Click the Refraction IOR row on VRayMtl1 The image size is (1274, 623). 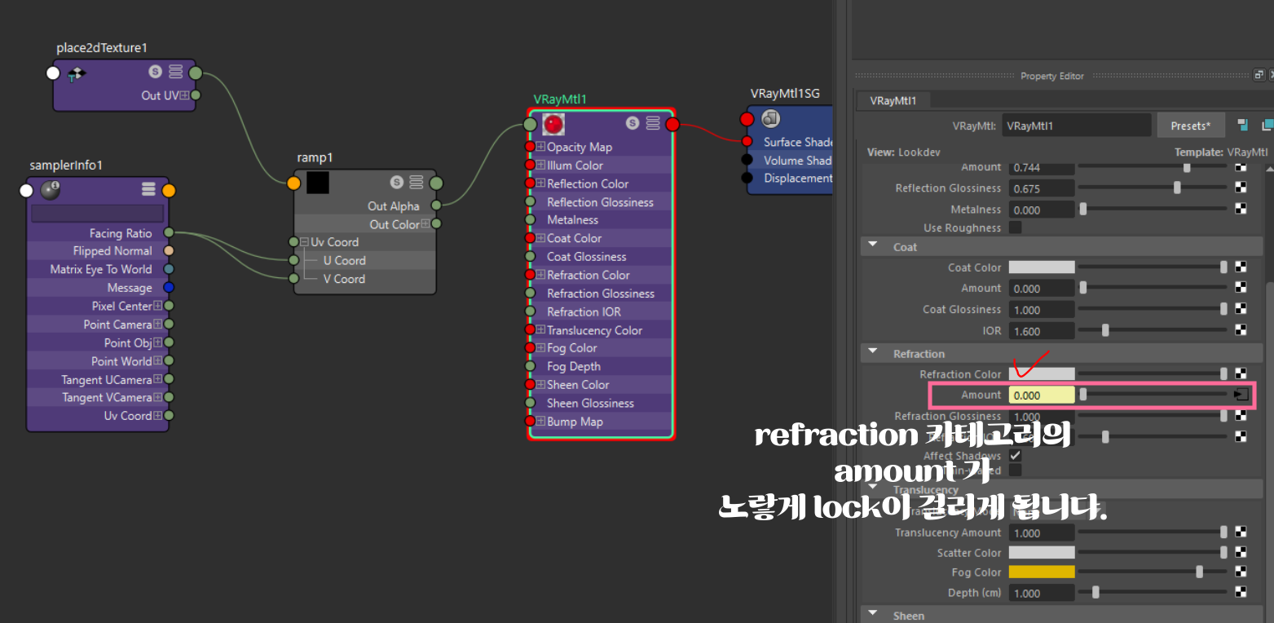pos(601,311)
